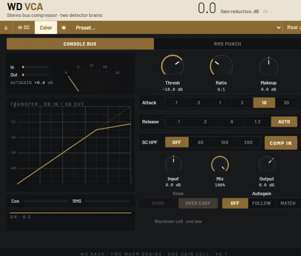Select the CONSOLE BUS detector tab
This screenshot has height=256, width=301.
click(x=80, y=44)
